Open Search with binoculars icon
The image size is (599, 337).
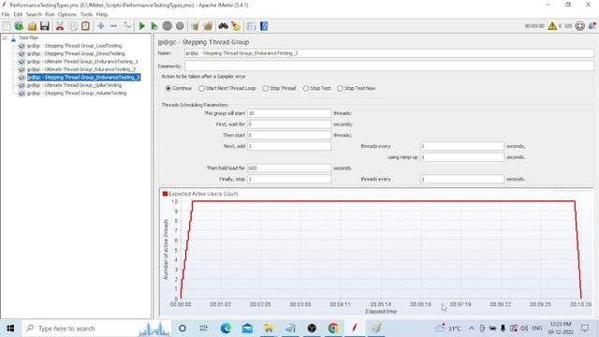[223, 26]
